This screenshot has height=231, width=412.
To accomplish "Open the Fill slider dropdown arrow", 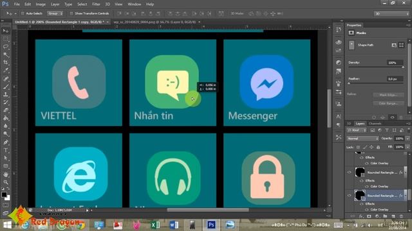I will point(407,147).
